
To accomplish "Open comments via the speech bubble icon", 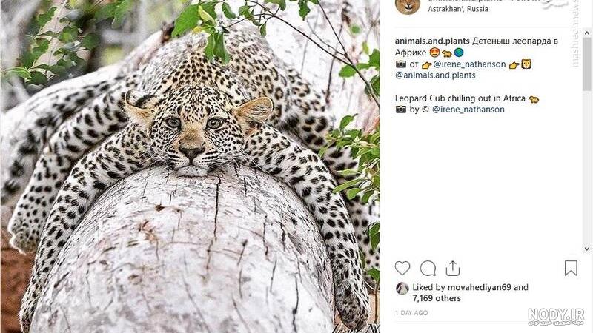I will tap(428, 269).
